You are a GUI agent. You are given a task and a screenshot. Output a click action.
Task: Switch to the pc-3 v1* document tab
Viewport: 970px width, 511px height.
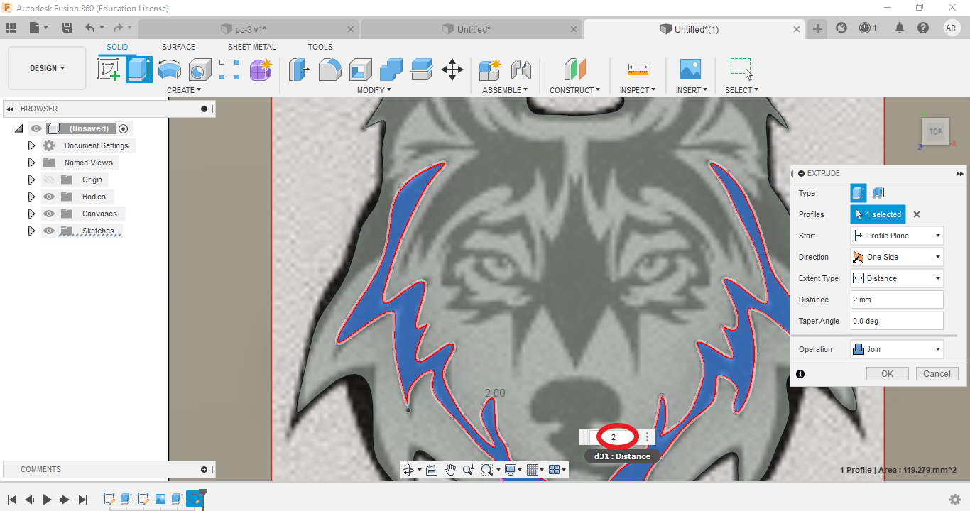click(249, 29)
